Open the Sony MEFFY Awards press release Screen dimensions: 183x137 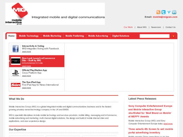150,111
